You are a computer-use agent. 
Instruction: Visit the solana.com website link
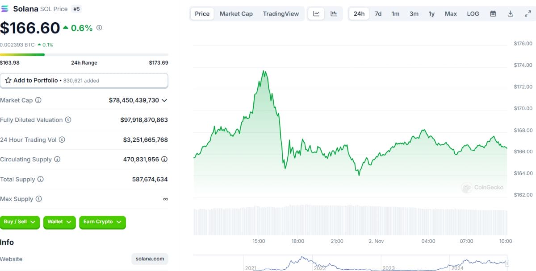coord(150,259)
